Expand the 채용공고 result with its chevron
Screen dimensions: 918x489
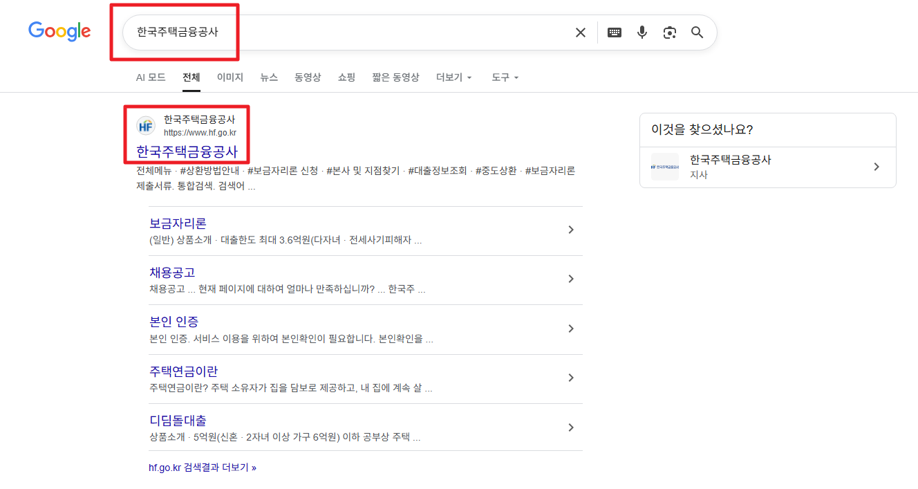571,279
